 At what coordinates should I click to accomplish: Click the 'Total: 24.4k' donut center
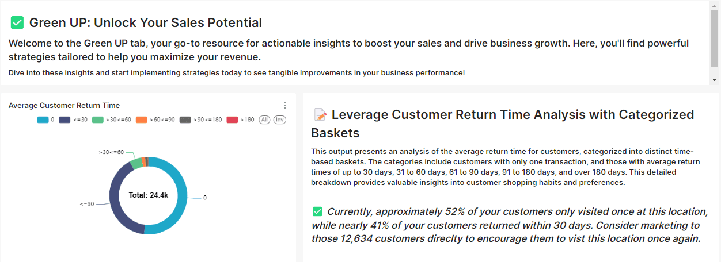[149, 195]
